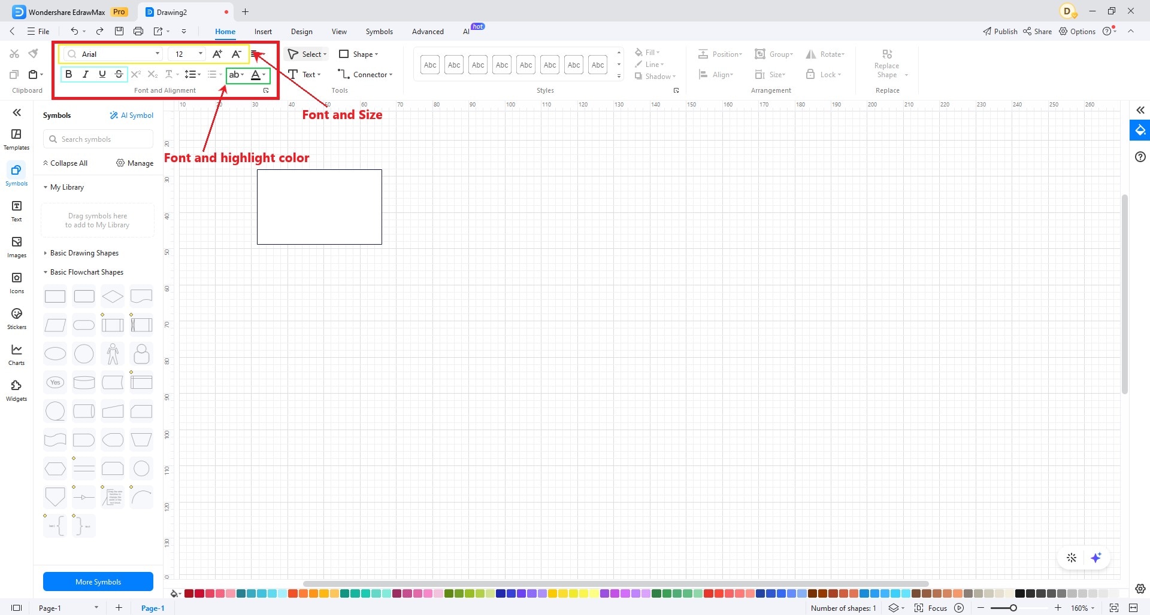
Task: Switch to the Symbols ribbon tab
Action: tap(379, 31)
